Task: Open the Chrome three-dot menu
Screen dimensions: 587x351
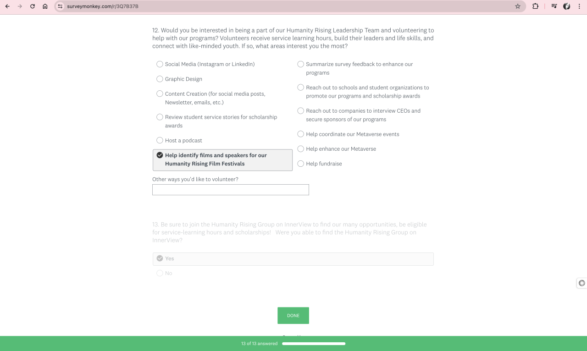Action: 579,6
